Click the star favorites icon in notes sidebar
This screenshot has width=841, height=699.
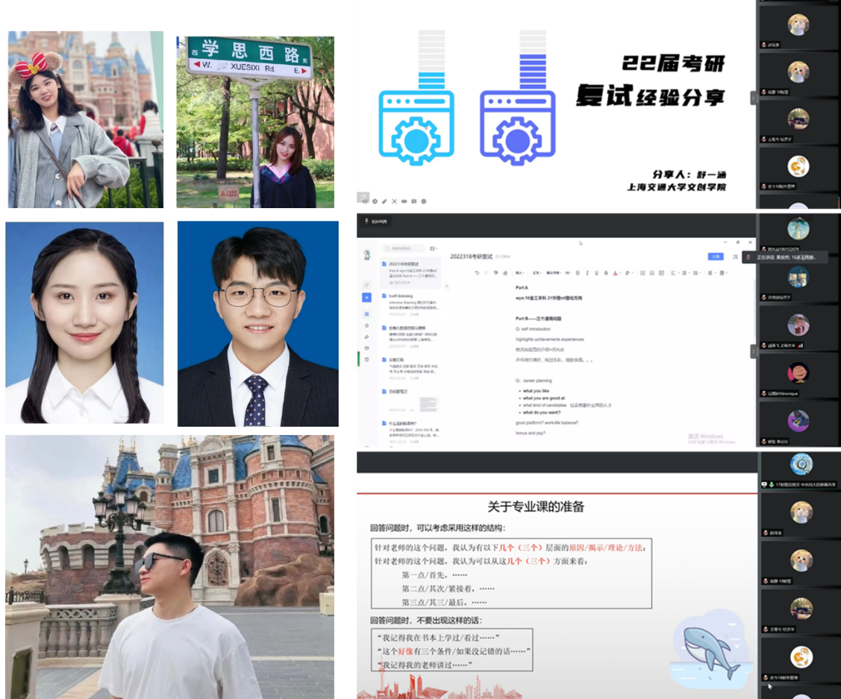tap(366, 325)
